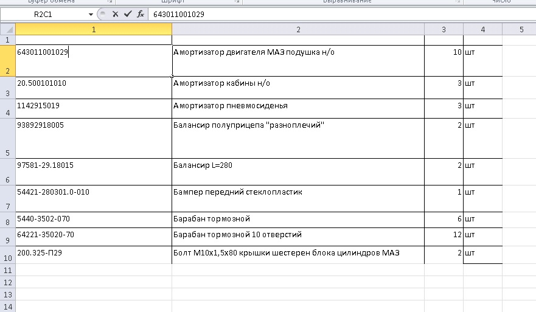The width and height of the screenshot is (536, 312).
Task: Open Insert Function fx dialog
Action: click(140, 14)
